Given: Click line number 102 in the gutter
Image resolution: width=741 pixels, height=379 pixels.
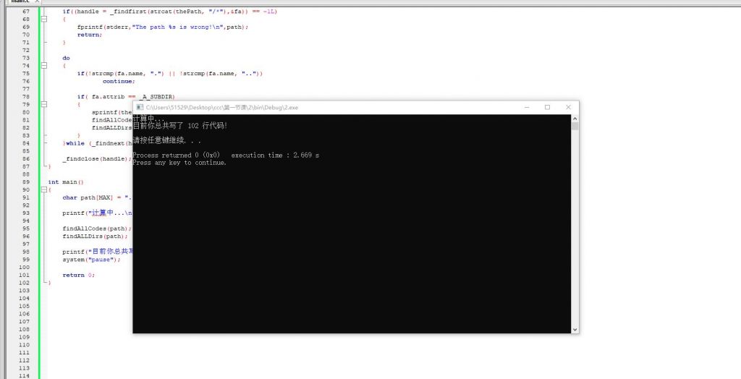Looking at the screenshot, I should pyautogui.click(x=25, y=283).
